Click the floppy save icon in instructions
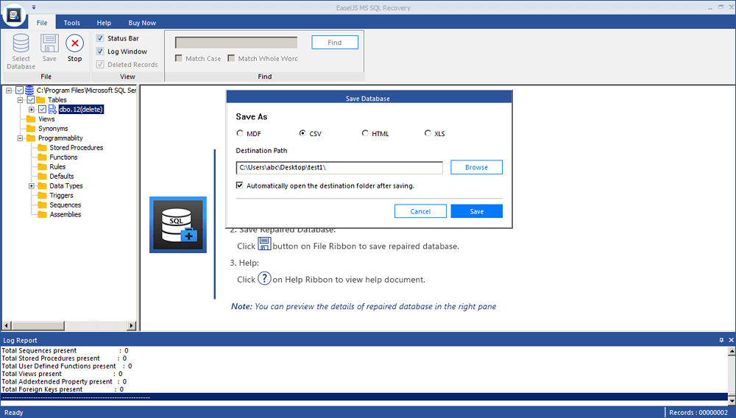736x418 pixels. point(264,244)
